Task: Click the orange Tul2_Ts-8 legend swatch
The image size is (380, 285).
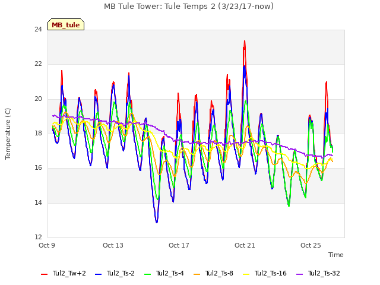Action: click(x=197, y=274)
